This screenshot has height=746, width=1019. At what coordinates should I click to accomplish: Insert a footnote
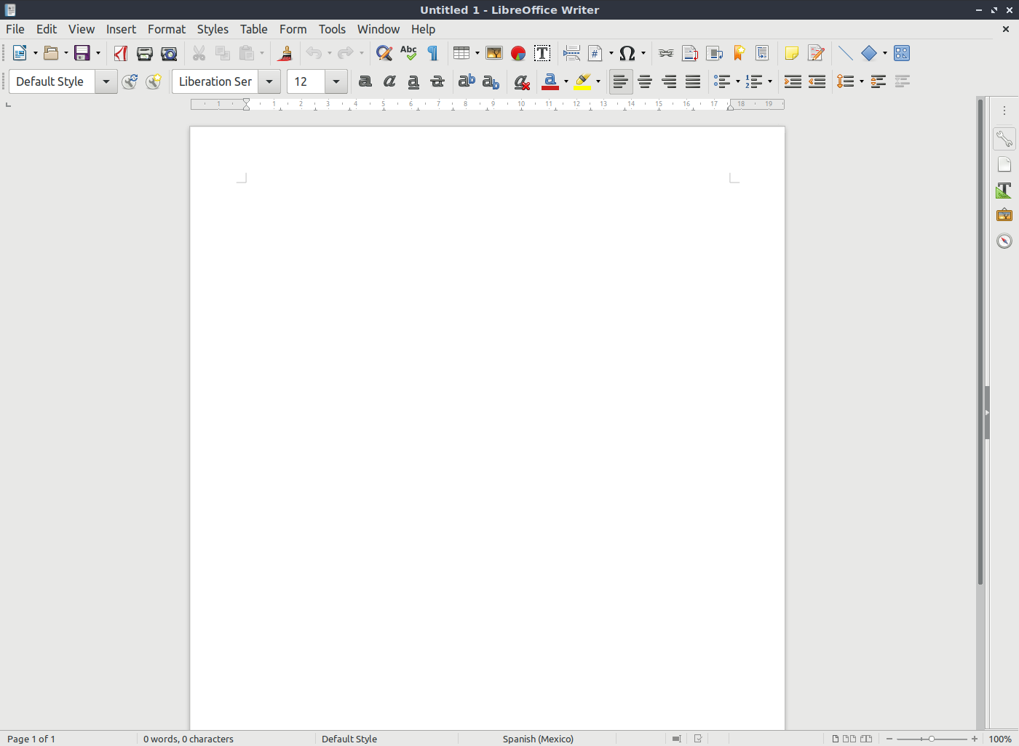tap(690, 53)
